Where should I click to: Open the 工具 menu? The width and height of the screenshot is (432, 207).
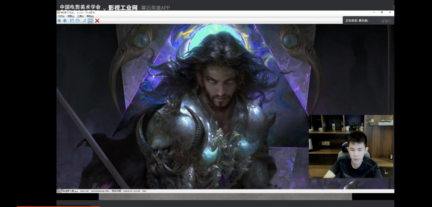(x=80, y=16)
